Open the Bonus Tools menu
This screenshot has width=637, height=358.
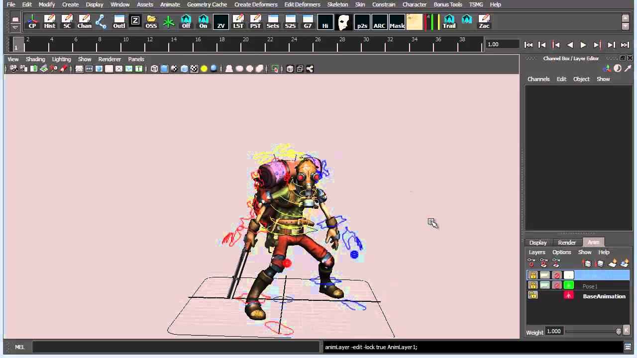point(448,4)
